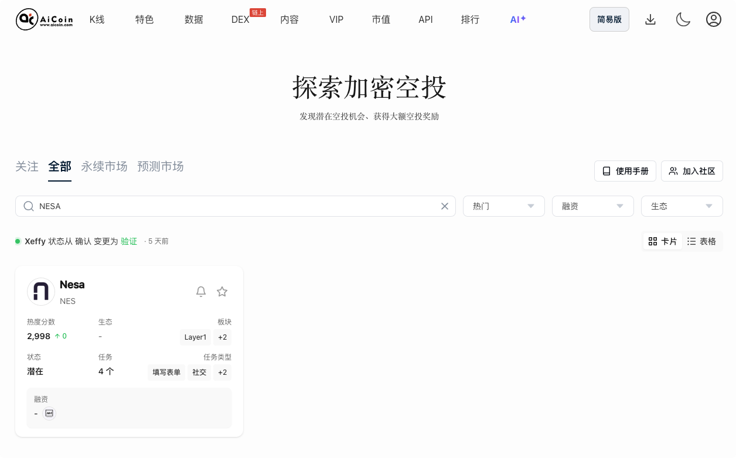736x458 pixels.
Task: Click the 填写表单 task type tag
Action: coord(166,372)
